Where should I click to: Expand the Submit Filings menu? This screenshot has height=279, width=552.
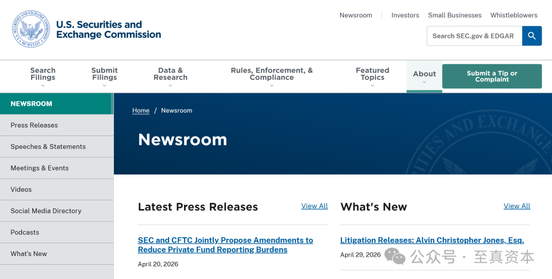click(x=105, y=76)
